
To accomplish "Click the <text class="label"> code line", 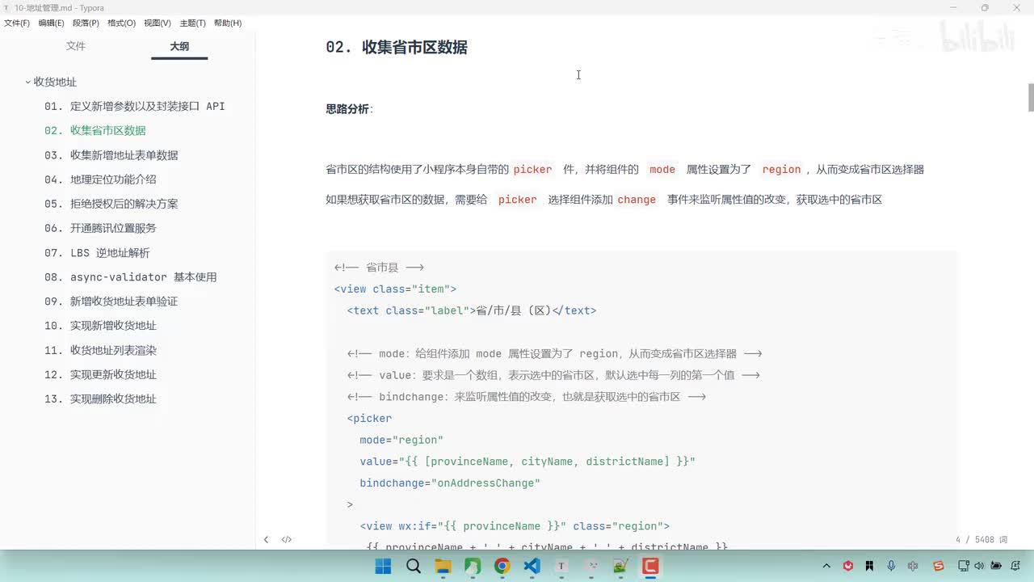I will (x=472, y=310).
